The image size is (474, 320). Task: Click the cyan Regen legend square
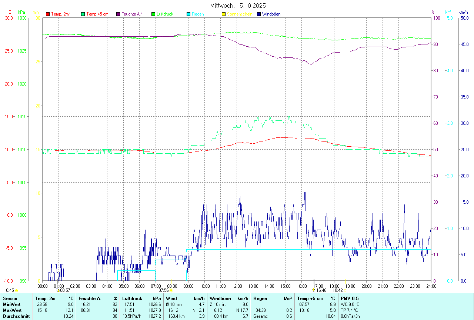pos(188,14)
